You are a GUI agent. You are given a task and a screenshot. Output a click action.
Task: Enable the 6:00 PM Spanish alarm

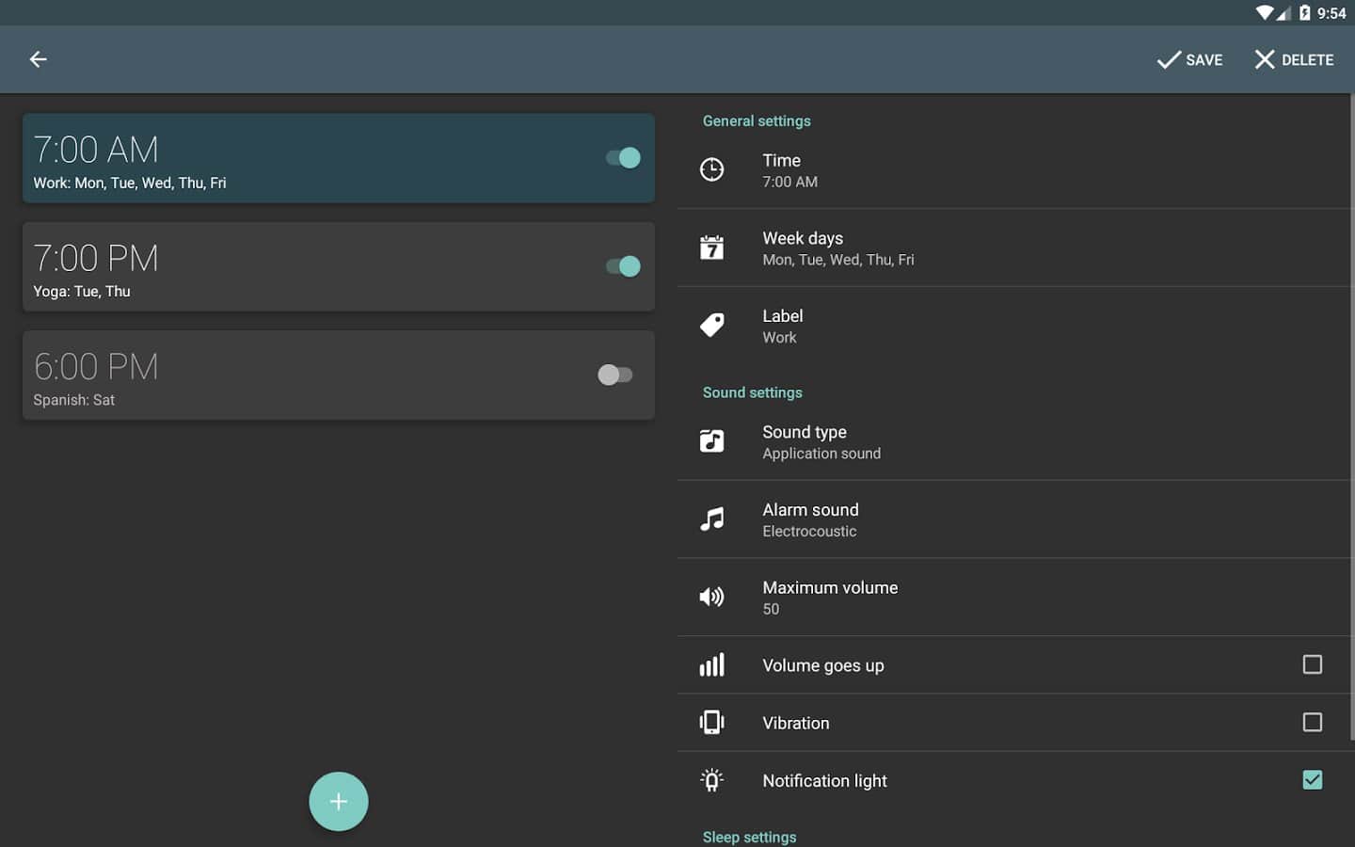click(615, 375)
